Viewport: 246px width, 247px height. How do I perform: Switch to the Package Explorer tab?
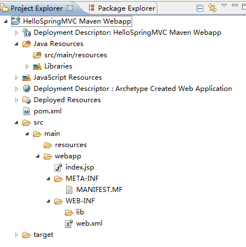[122, 8]
